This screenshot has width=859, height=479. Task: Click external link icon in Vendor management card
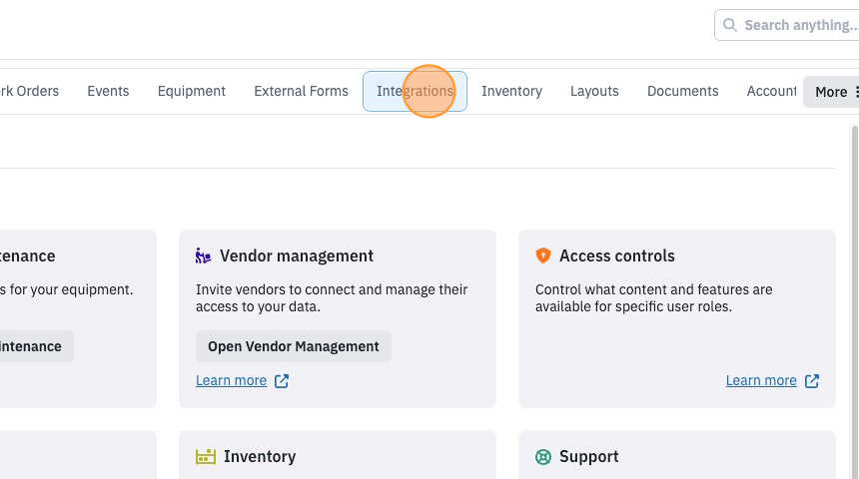282,381
